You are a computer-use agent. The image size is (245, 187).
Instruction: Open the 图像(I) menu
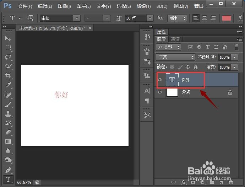[64, 6]
